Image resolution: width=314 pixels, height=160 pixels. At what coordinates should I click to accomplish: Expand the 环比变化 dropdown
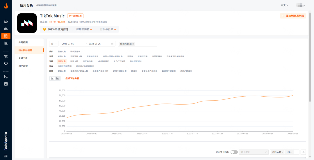point(253,152)
